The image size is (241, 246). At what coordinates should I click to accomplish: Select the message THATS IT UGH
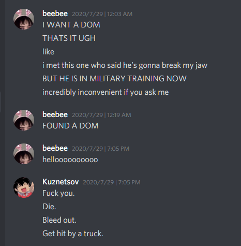click(69, 38)
